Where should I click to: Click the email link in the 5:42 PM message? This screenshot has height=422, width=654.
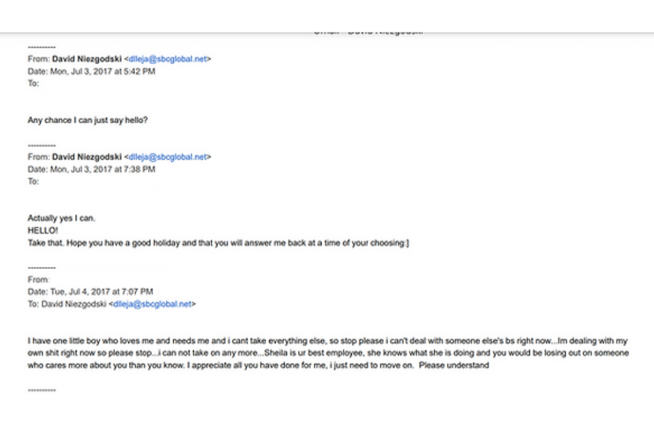click(x=168, y=59)
